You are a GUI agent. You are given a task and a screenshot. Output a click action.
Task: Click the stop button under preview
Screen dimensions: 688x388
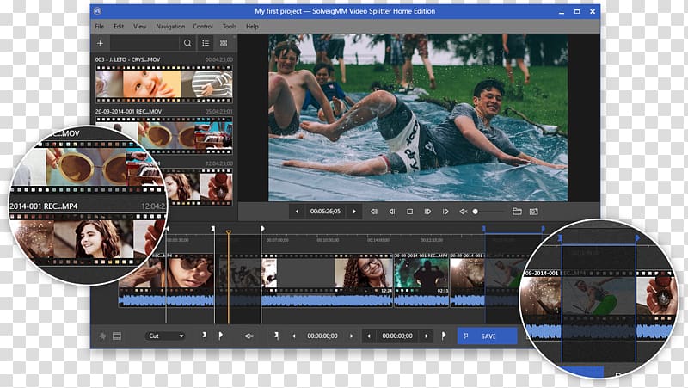410,212
